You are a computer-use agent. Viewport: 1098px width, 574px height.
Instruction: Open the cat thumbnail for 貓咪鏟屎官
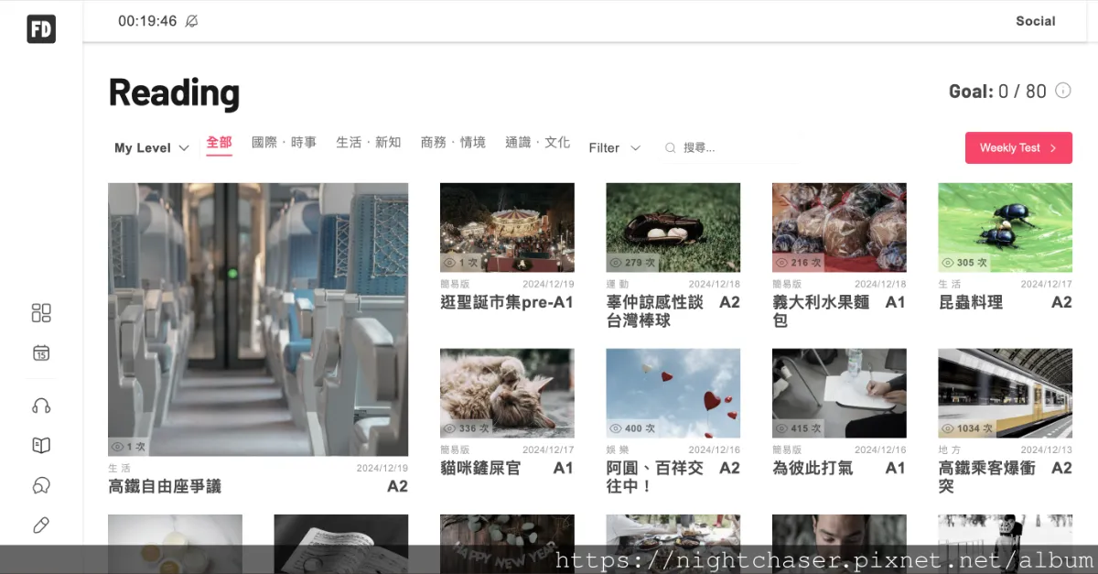(507, 393)
